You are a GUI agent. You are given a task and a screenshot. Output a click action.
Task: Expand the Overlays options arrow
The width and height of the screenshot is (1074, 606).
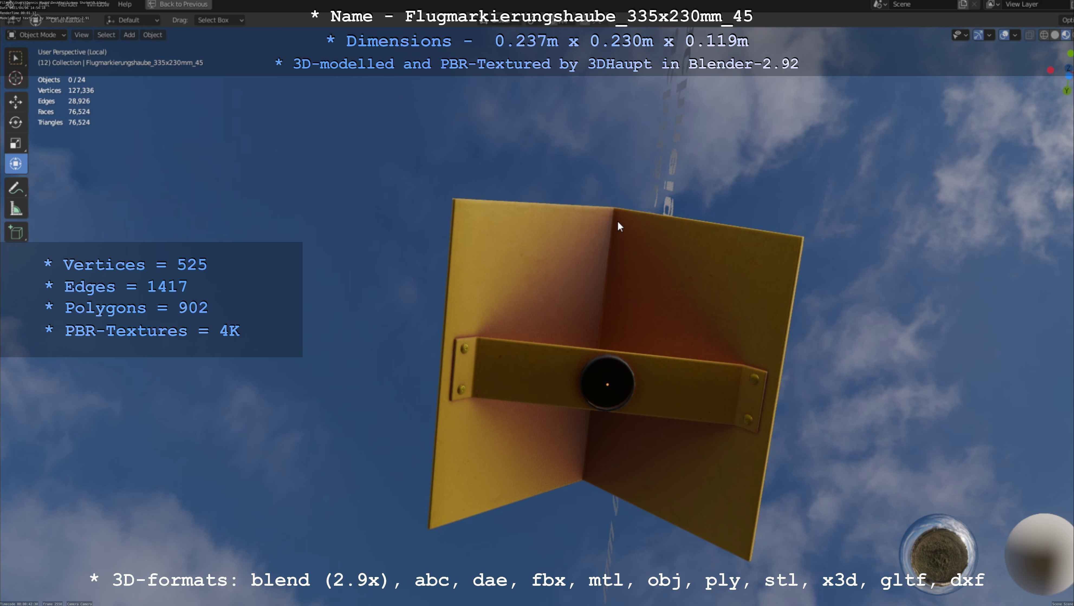point(1015,35)
